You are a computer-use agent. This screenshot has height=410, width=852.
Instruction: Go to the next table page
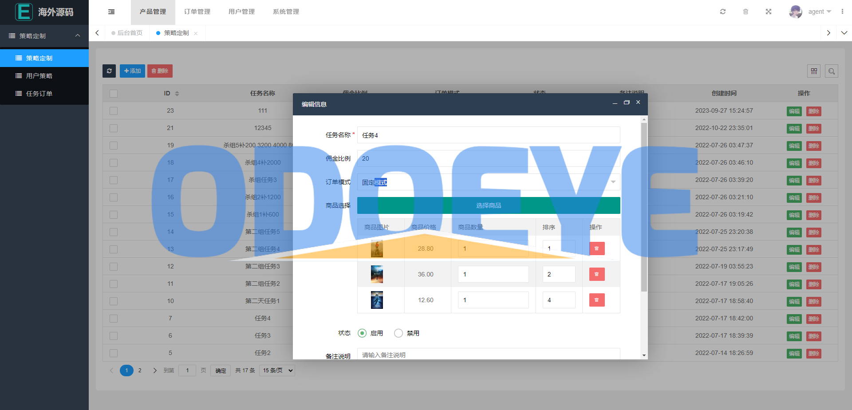pos(155,371)
